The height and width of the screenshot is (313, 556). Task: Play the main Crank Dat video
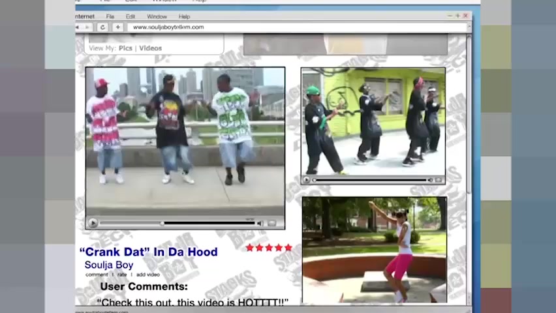(93, 223)
